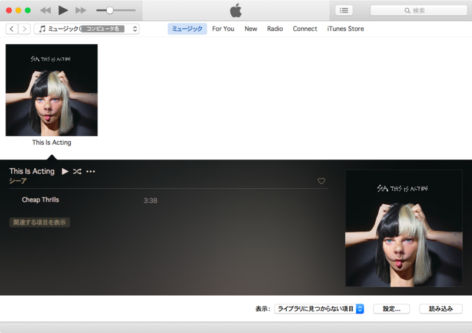Click the 関連する項目を表示 button
Viewport: 472px width, 333px height.
pos(40,223)
